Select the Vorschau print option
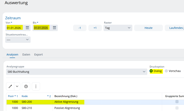 point(166,71)
